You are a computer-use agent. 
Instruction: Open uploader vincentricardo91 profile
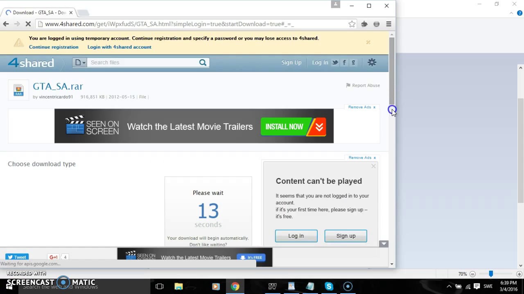pos(56,97)
